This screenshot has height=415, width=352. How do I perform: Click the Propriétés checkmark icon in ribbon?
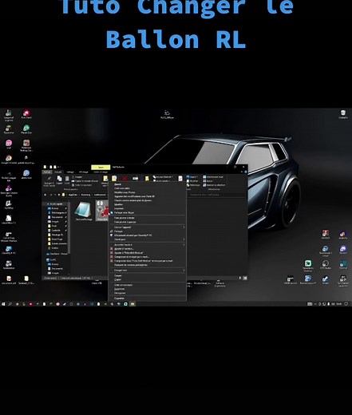pyautogui.click(x=180, y=178)
